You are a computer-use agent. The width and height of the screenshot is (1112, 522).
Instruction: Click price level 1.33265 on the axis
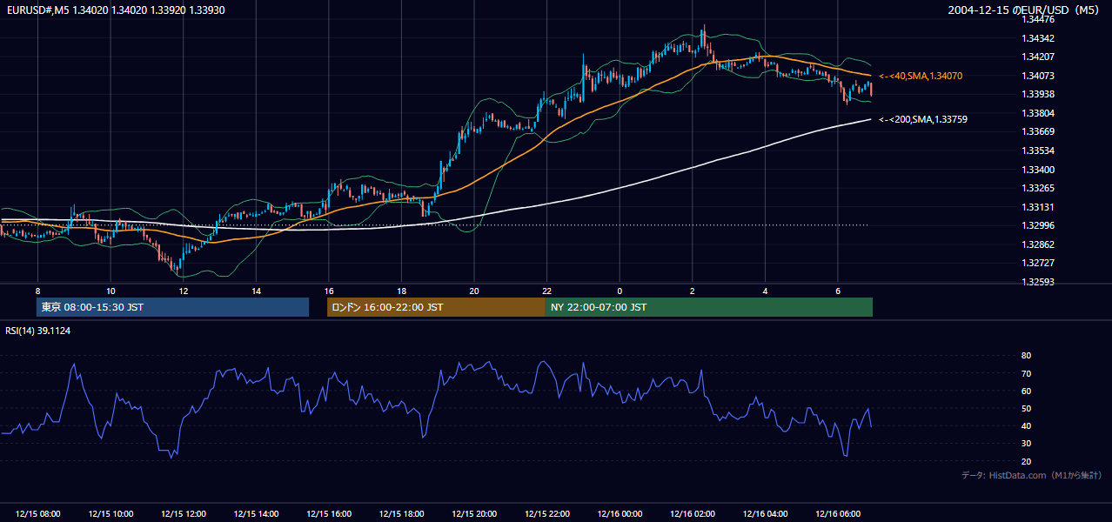(1038, 188)
